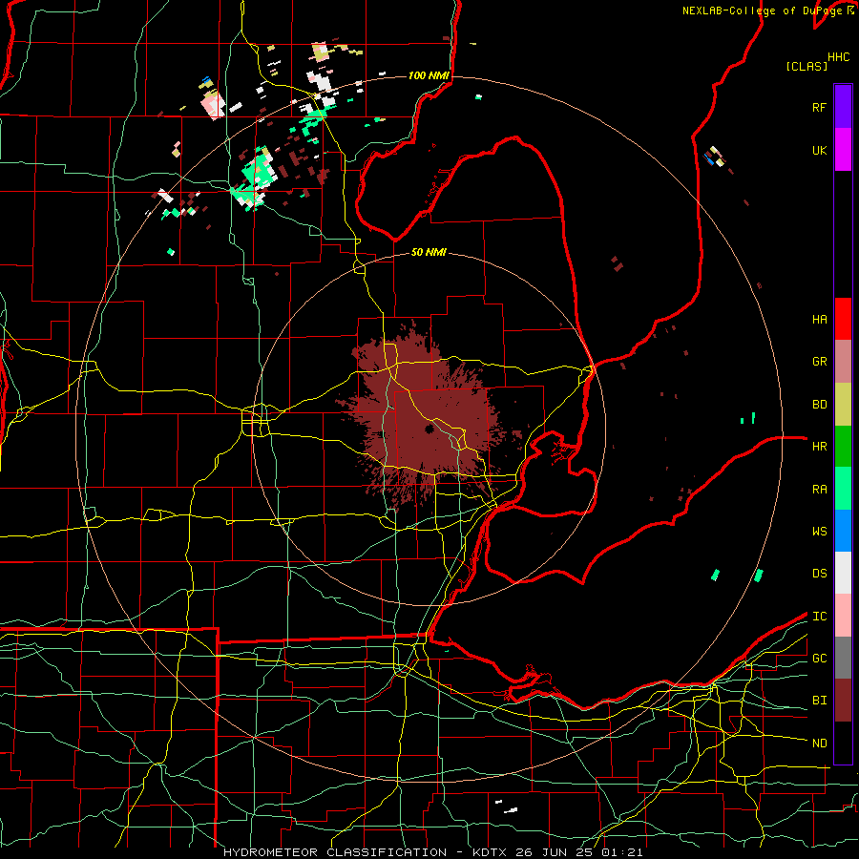Select the yellow BD legend swatch
Screen dimensions: 859x859
[x=843, y=405]
